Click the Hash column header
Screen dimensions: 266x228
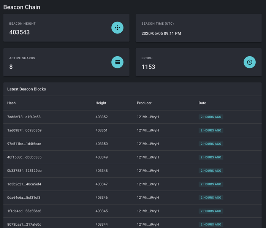11,103
